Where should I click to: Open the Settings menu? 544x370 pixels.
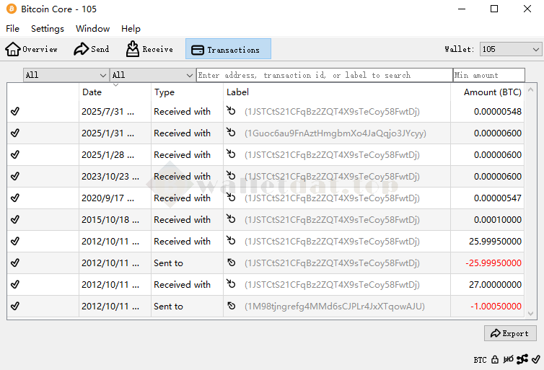coord(48,29)
